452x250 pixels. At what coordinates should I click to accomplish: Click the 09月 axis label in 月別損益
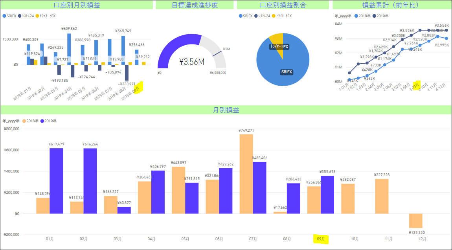(321, 239)
